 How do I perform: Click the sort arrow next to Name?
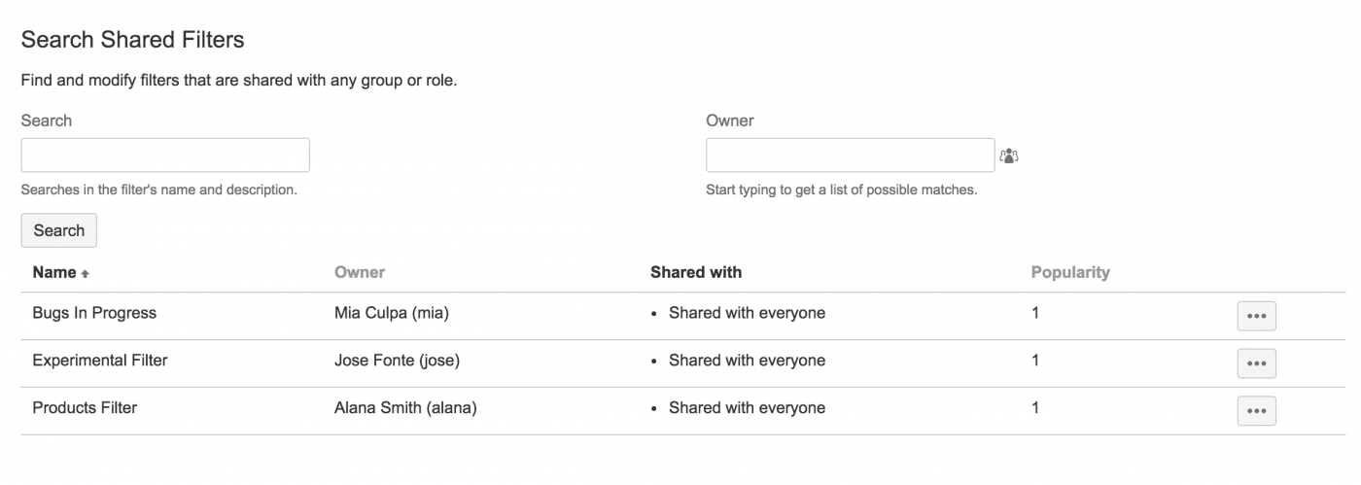click(86, 274)
